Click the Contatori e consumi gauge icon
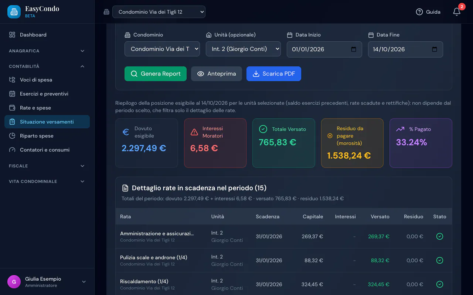Image resolution: width=473 pixels, height=295 pixels. coord(12,150)
